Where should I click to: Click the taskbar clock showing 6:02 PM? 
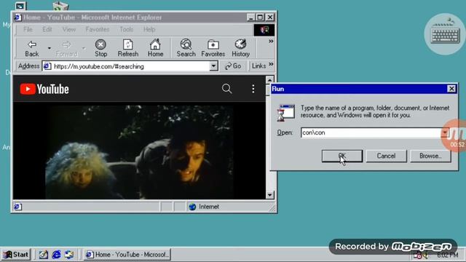coord(448,255)
